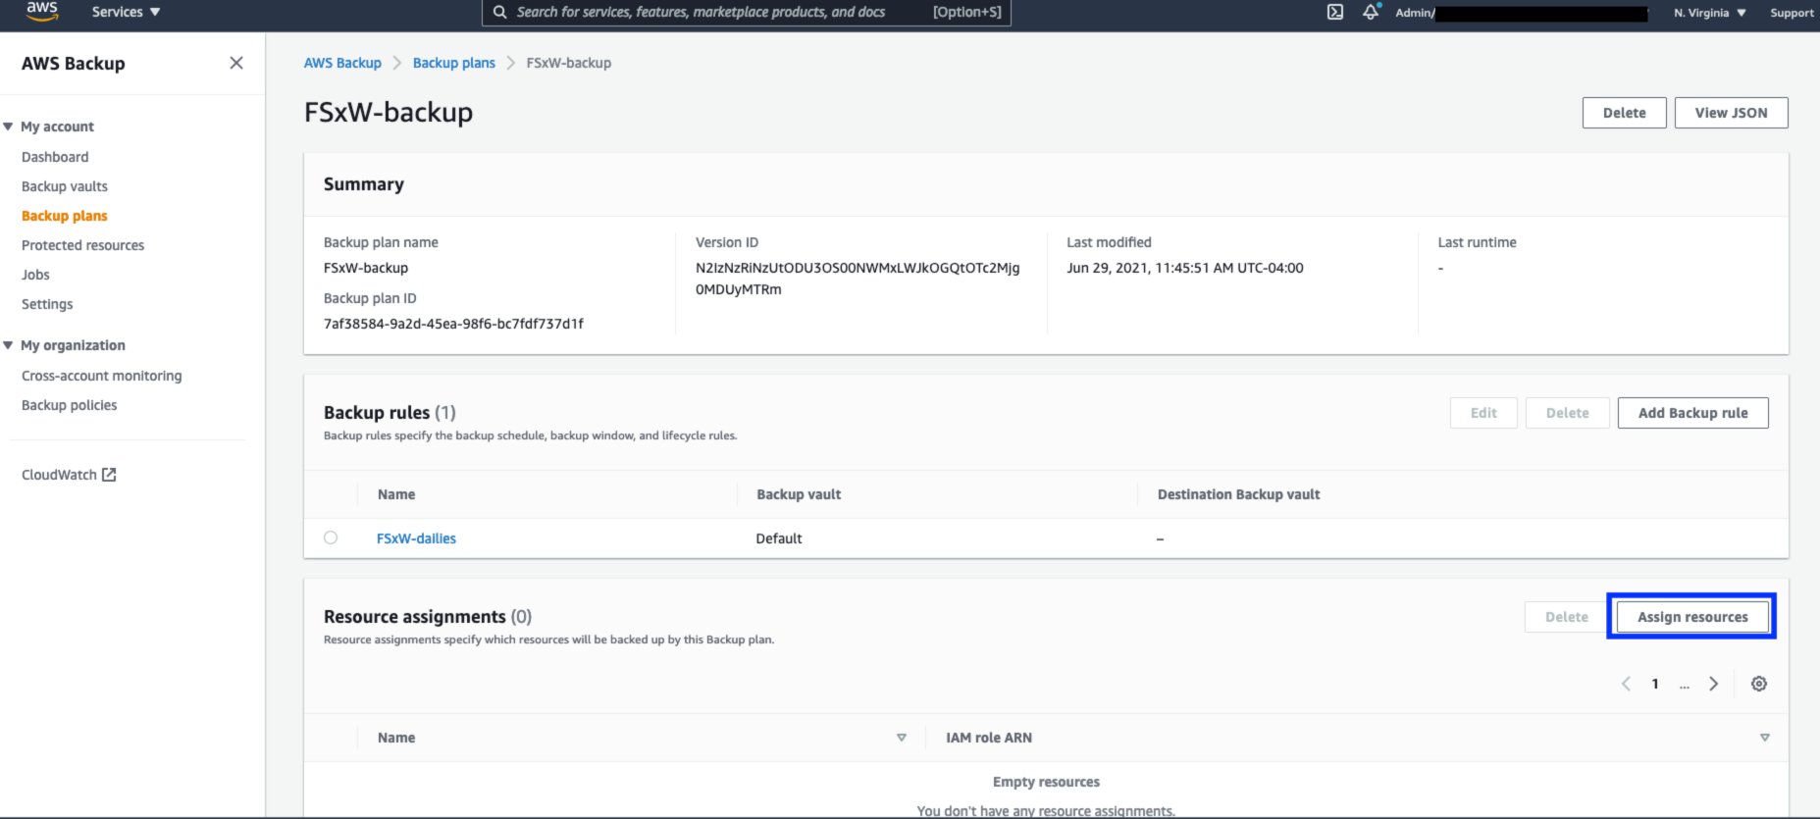Go to Dashboard in sidebar
This screenshot has height=819, width=1820.
coord(55,157)
